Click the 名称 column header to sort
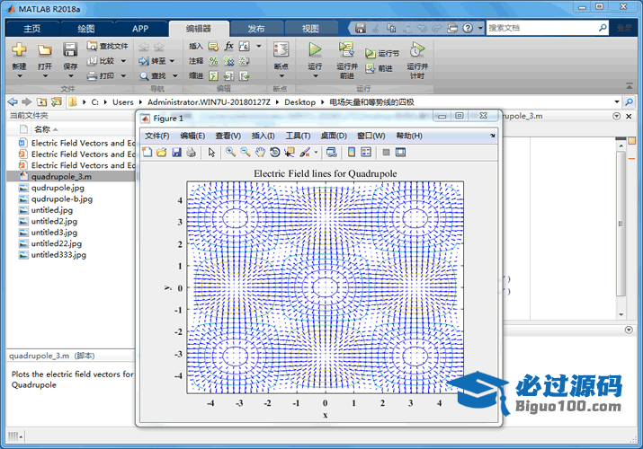Viewport: 643px width, 449px height. click(x=42, y=129)
